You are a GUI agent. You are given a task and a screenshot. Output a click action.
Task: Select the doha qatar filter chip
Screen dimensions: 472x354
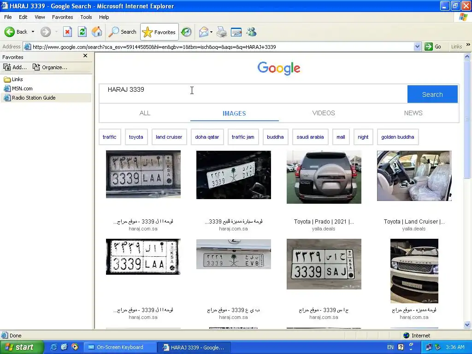click(207, 137)
